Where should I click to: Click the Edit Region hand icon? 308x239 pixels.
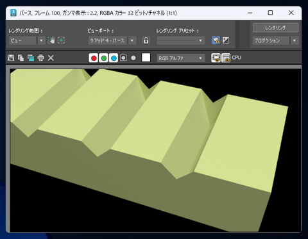click(x=51, y=40)
